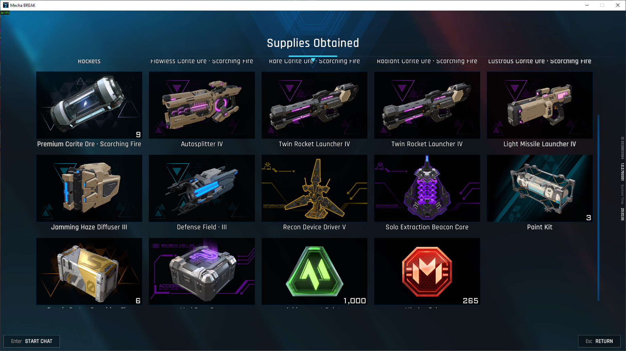626x351 pixels.
Task: Click the gold supply crate with quantity 6
Action: 89,271
